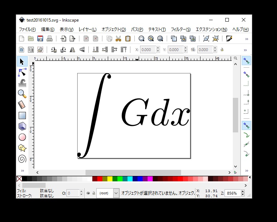Increase the zoom percentage stepper
The height and width of the screenshot is (222, 277).
(243, 191)
